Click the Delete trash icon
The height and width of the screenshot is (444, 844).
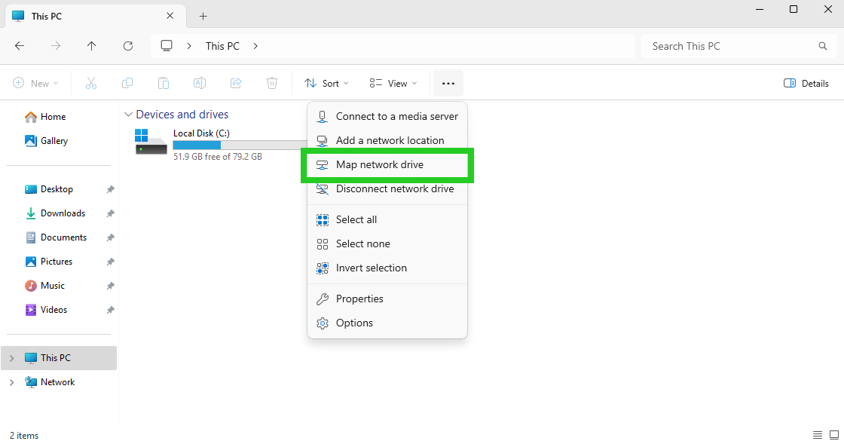pyautogui.click(x=271, y=83)
